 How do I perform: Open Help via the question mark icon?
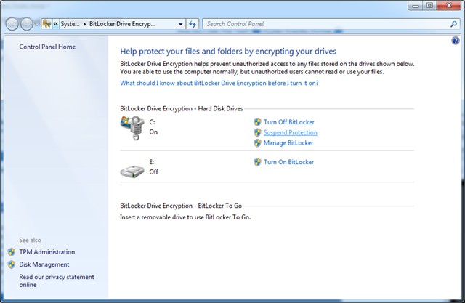pyautogui.click(x=456, y=41)
